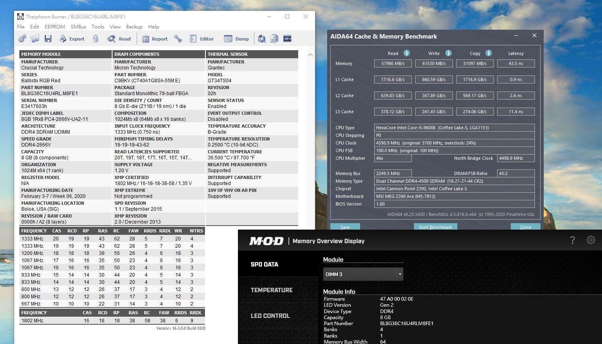Open settings gears icon in Thaiphoon Burner toolbar
Viewport: 602px width, 344px height.
pyautogui.click(x=23, y=39)
